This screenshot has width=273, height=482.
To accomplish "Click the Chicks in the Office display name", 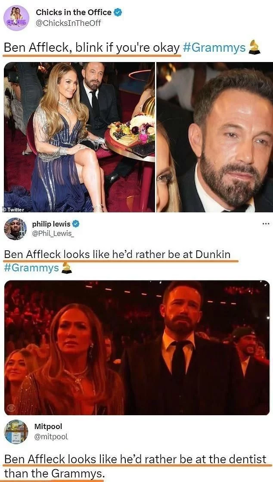I will point(74,12).
